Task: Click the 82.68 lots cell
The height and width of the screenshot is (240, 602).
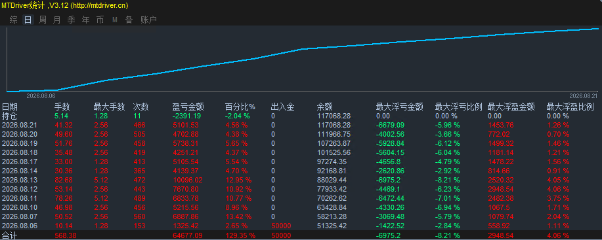Action: pos(64,180)
